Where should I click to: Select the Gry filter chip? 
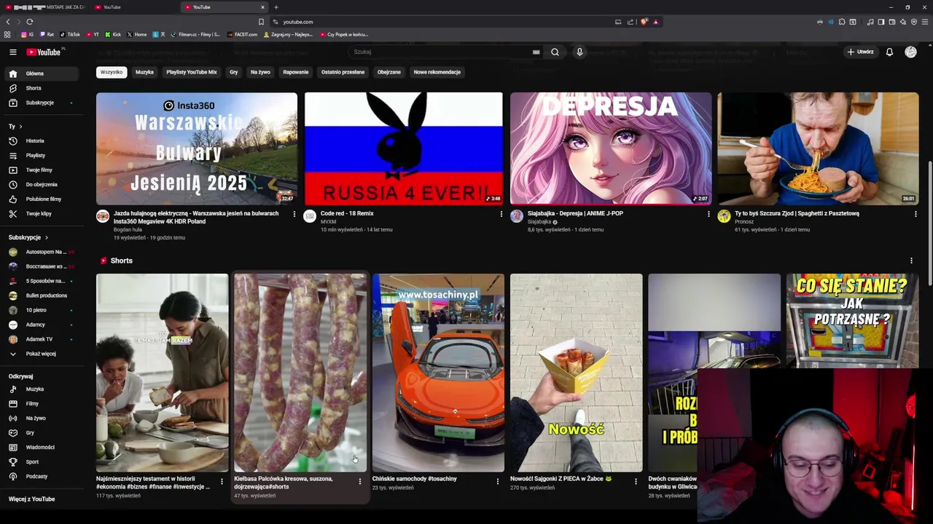tap(234, 72)
